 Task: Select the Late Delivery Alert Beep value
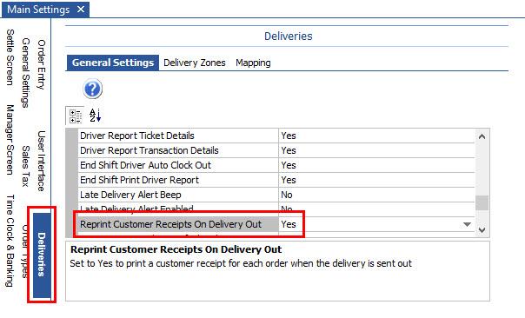pos(376,195)
